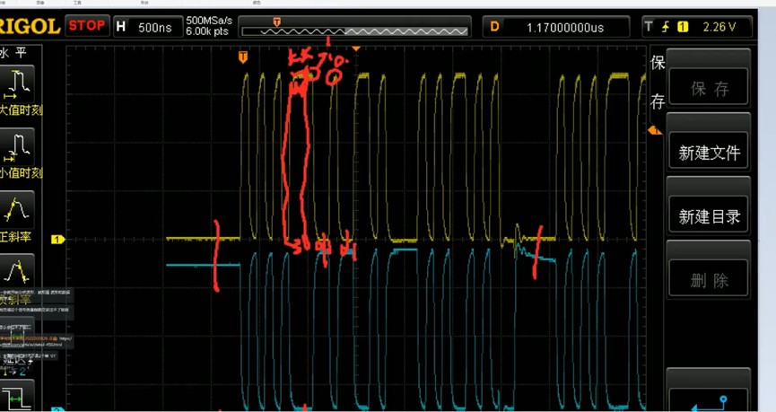
Task: Click the 删除 delete softkey
Action: (709, 280)
